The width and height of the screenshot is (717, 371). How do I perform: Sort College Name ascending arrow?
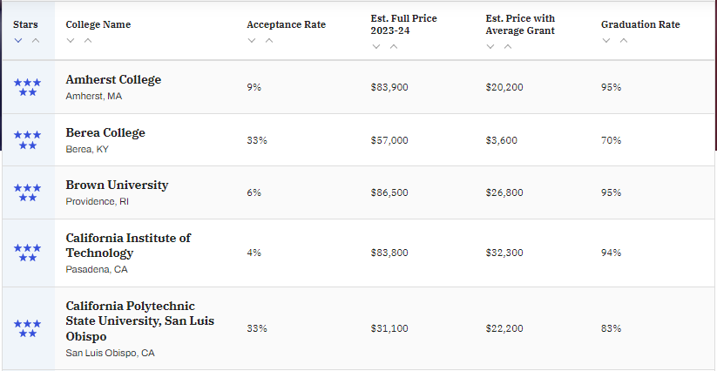(88, 40)
